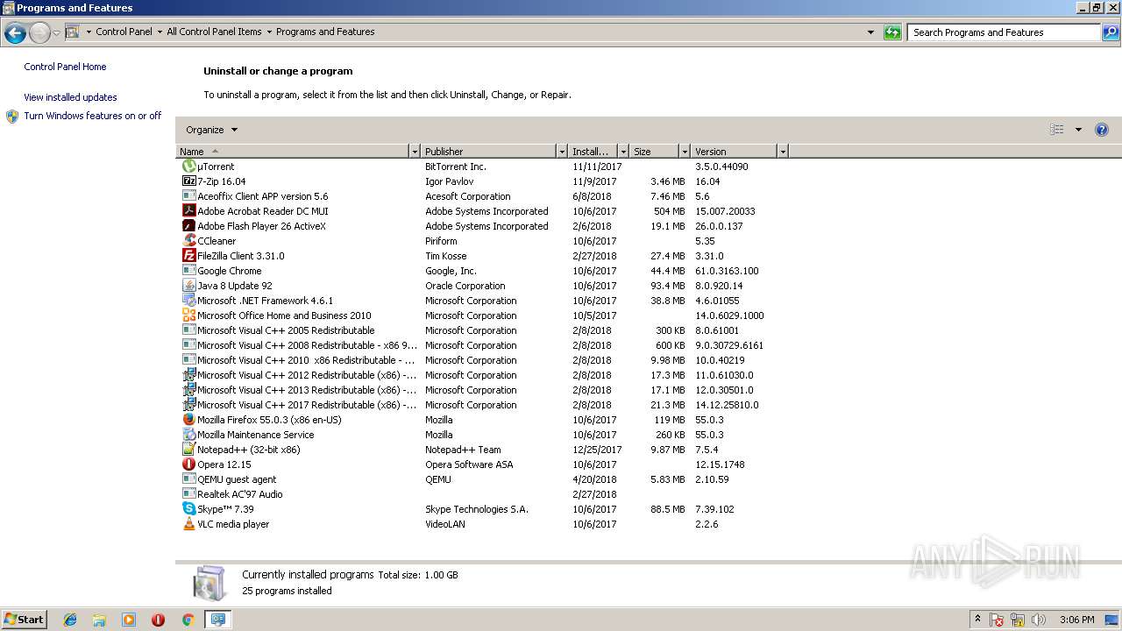The width and height of the screenshot is (1122, 631).
Task: Click the Opera 12.15 list icon
Action: (x=188, y=464)
